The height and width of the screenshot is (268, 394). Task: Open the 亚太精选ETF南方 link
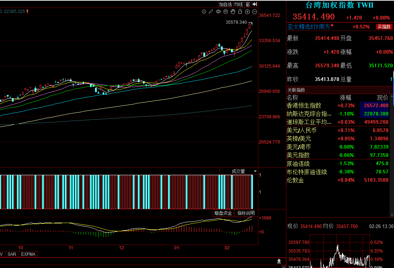coord(309,27)
